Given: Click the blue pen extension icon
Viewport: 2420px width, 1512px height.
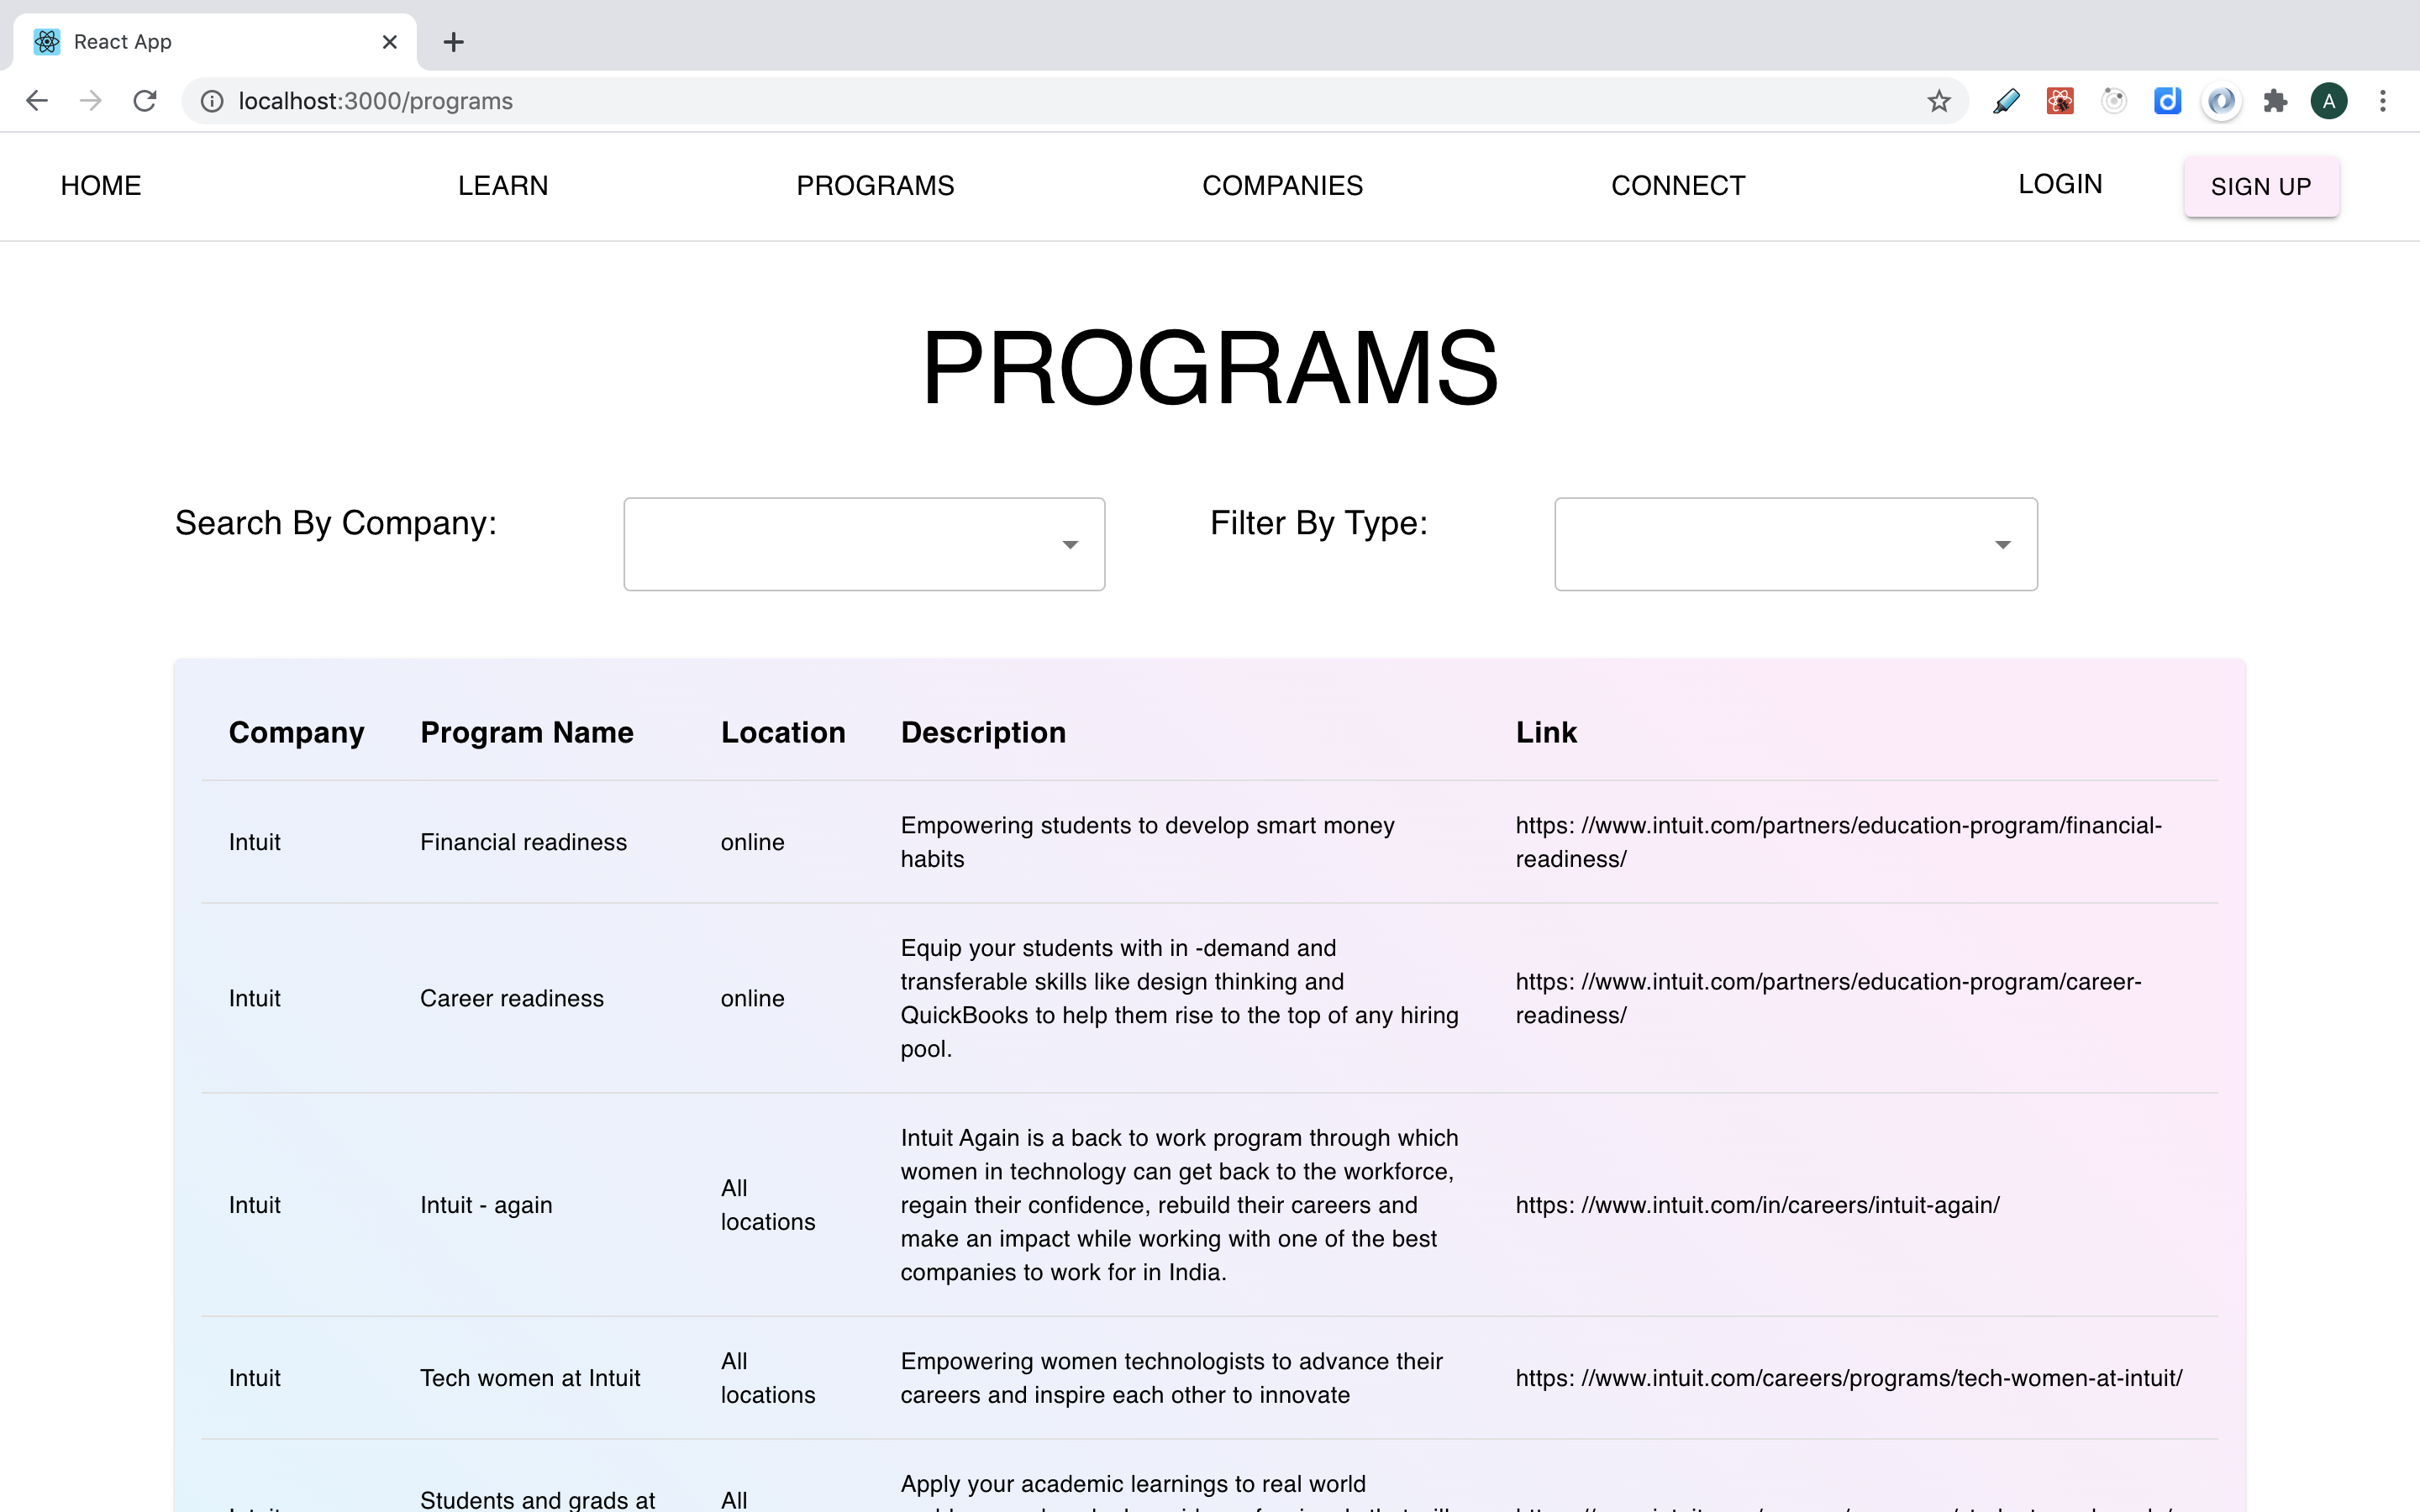Looking at the screenshot, I should point(2006,101).
